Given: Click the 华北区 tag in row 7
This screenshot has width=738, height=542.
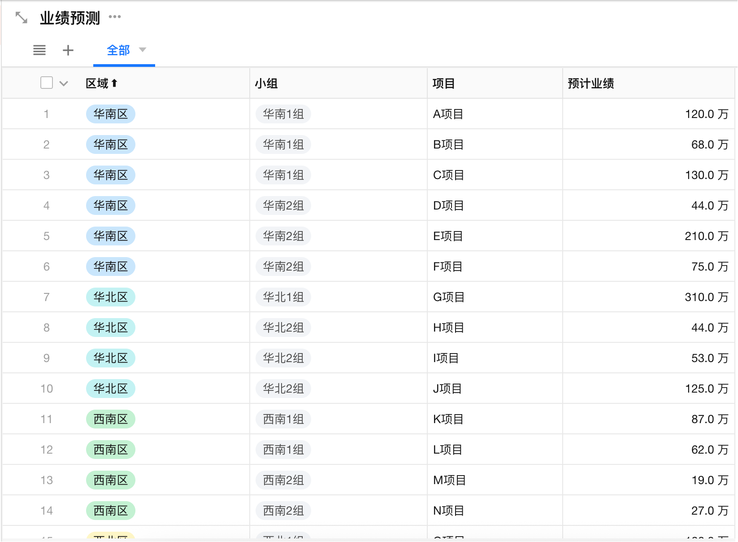Looking at the screenshot, I should [111, 297].
